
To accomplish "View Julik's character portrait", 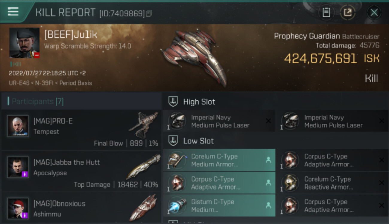I will (x=24, y=43).
